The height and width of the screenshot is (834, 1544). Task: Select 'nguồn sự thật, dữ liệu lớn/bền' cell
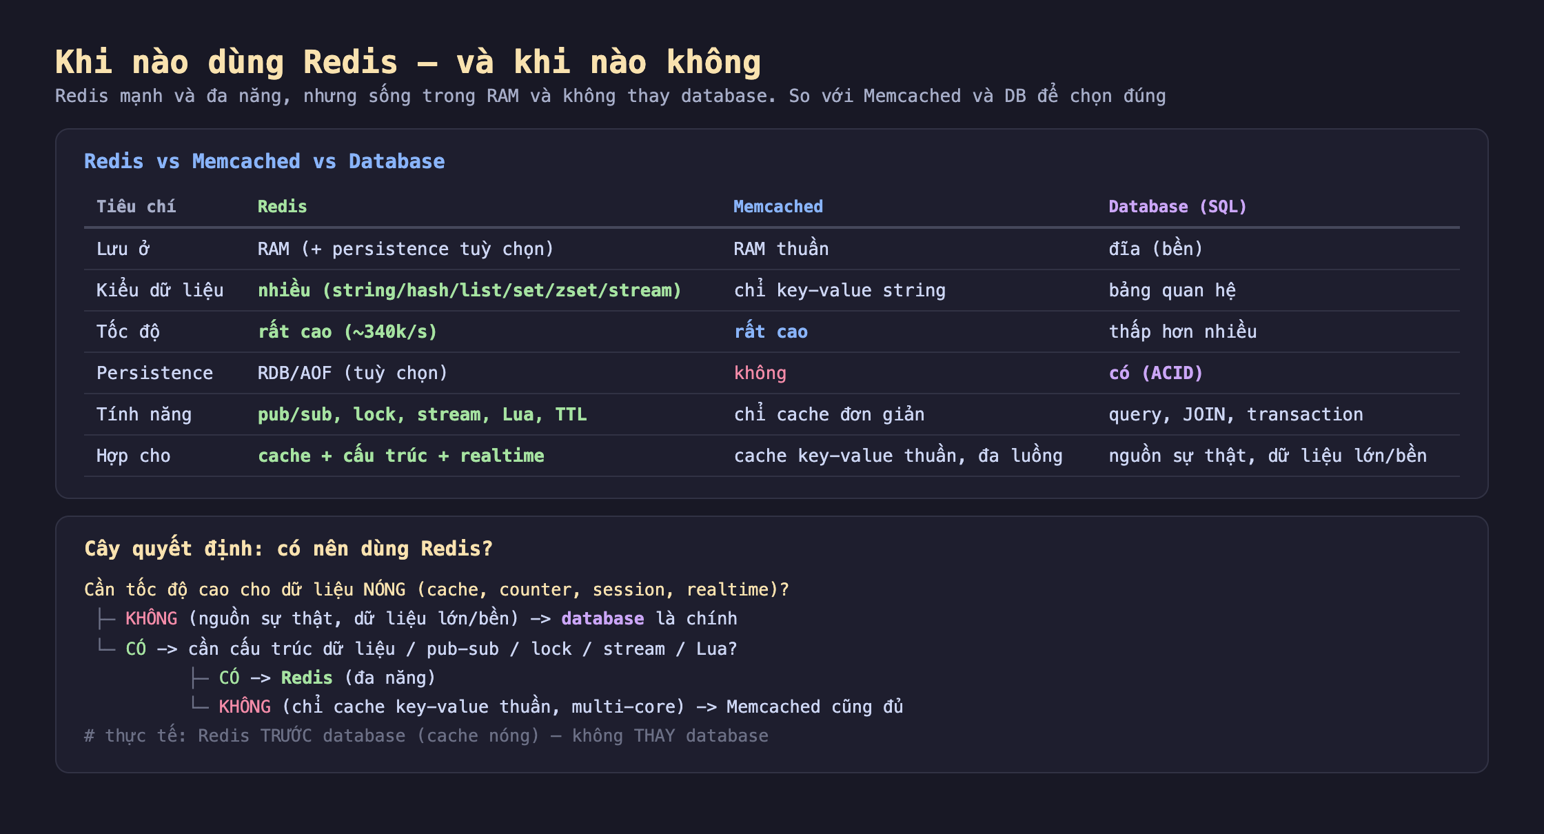coord(1268,456)
